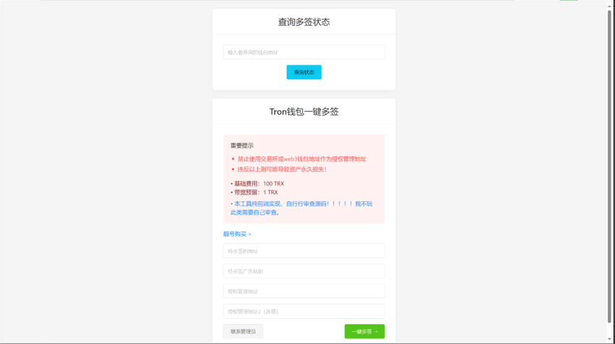Click the 基础费用: 100 TRX line
This screenshot has height=344, width=615.
point(257,183)
